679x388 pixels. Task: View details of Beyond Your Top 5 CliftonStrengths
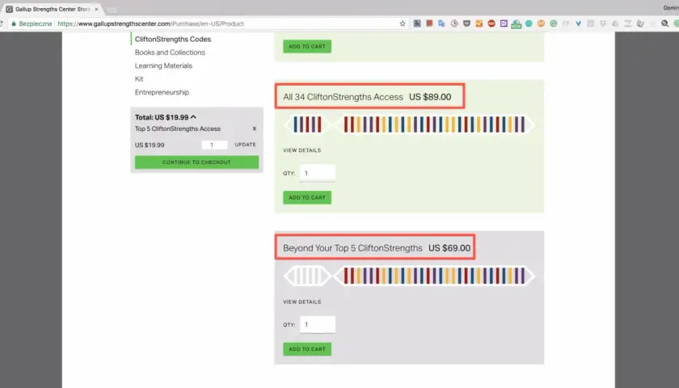tap(302, 302)
